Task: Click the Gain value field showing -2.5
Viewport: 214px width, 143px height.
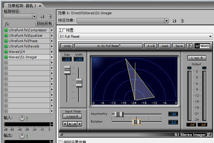Action: 67,59
